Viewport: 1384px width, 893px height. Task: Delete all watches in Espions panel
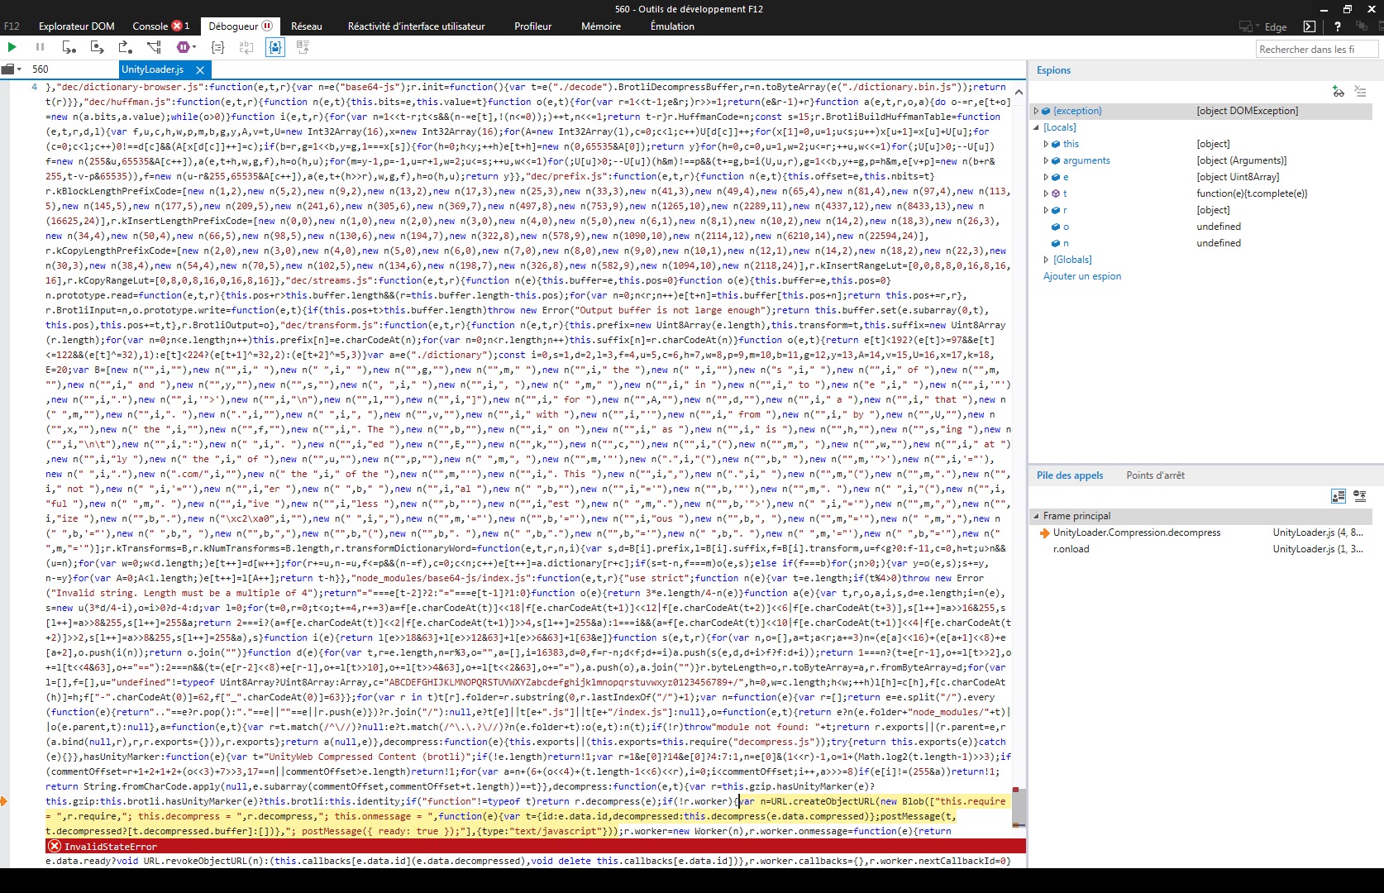tap(1361, 92)
